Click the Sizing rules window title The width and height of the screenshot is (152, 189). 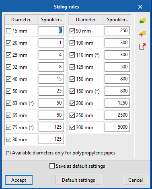66,7
